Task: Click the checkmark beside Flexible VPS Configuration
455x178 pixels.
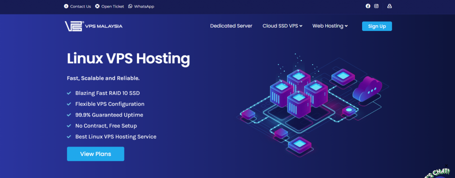Action: [x=69, y=104]
